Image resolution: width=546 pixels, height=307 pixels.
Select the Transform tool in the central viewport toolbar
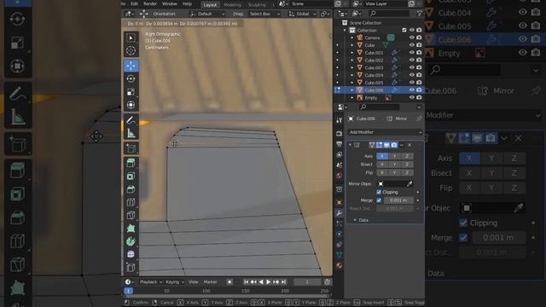pyautogui.click(x=131, y=105)
